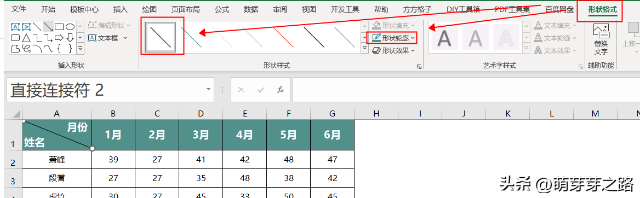Click the 文本框 button
This screenshot has width=640, height=198.
pos(102,38)
